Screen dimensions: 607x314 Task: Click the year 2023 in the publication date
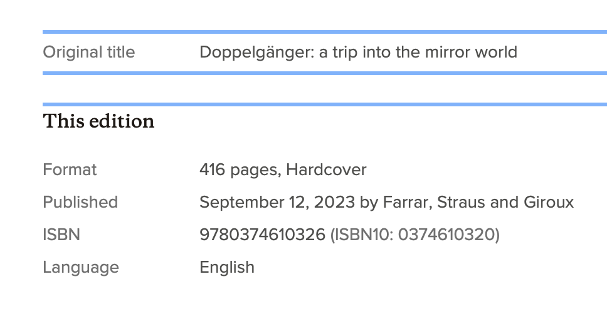click(334, 202)
